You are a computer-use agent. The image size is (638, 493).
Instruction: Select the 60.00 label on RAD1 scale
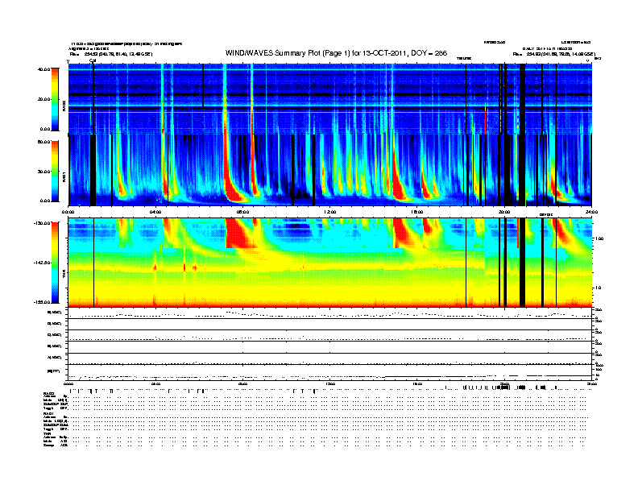coord(43,142)
